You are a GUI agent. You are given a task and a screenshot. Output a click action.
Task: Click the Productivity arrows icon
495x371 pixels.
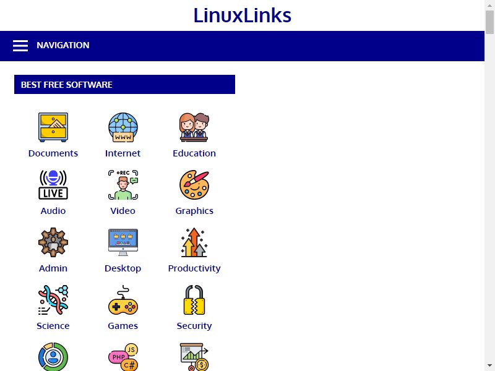click(x=194, y=242)
